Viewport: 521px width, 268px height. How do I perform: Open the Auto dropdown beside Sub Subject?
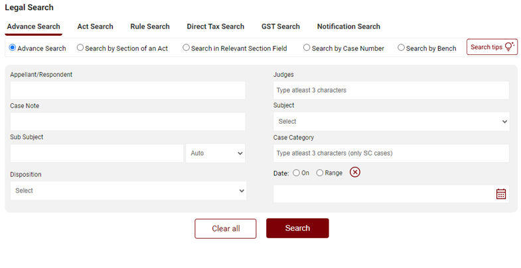point(215,153)
